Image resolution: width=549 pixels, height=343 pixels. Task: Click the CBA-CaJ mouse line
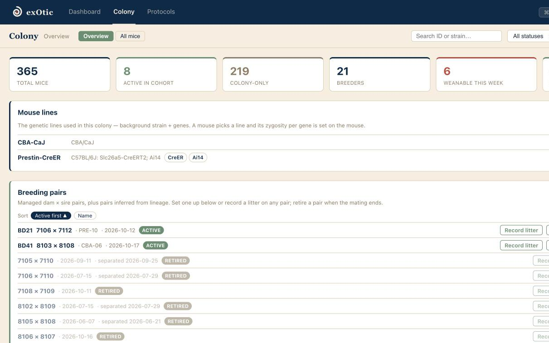[x=31, y=142]
